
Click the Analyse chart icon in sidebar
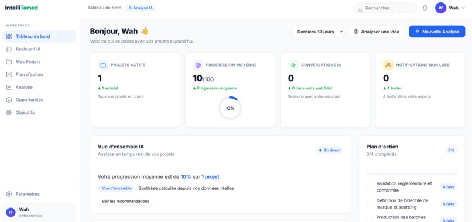[9, 87]
